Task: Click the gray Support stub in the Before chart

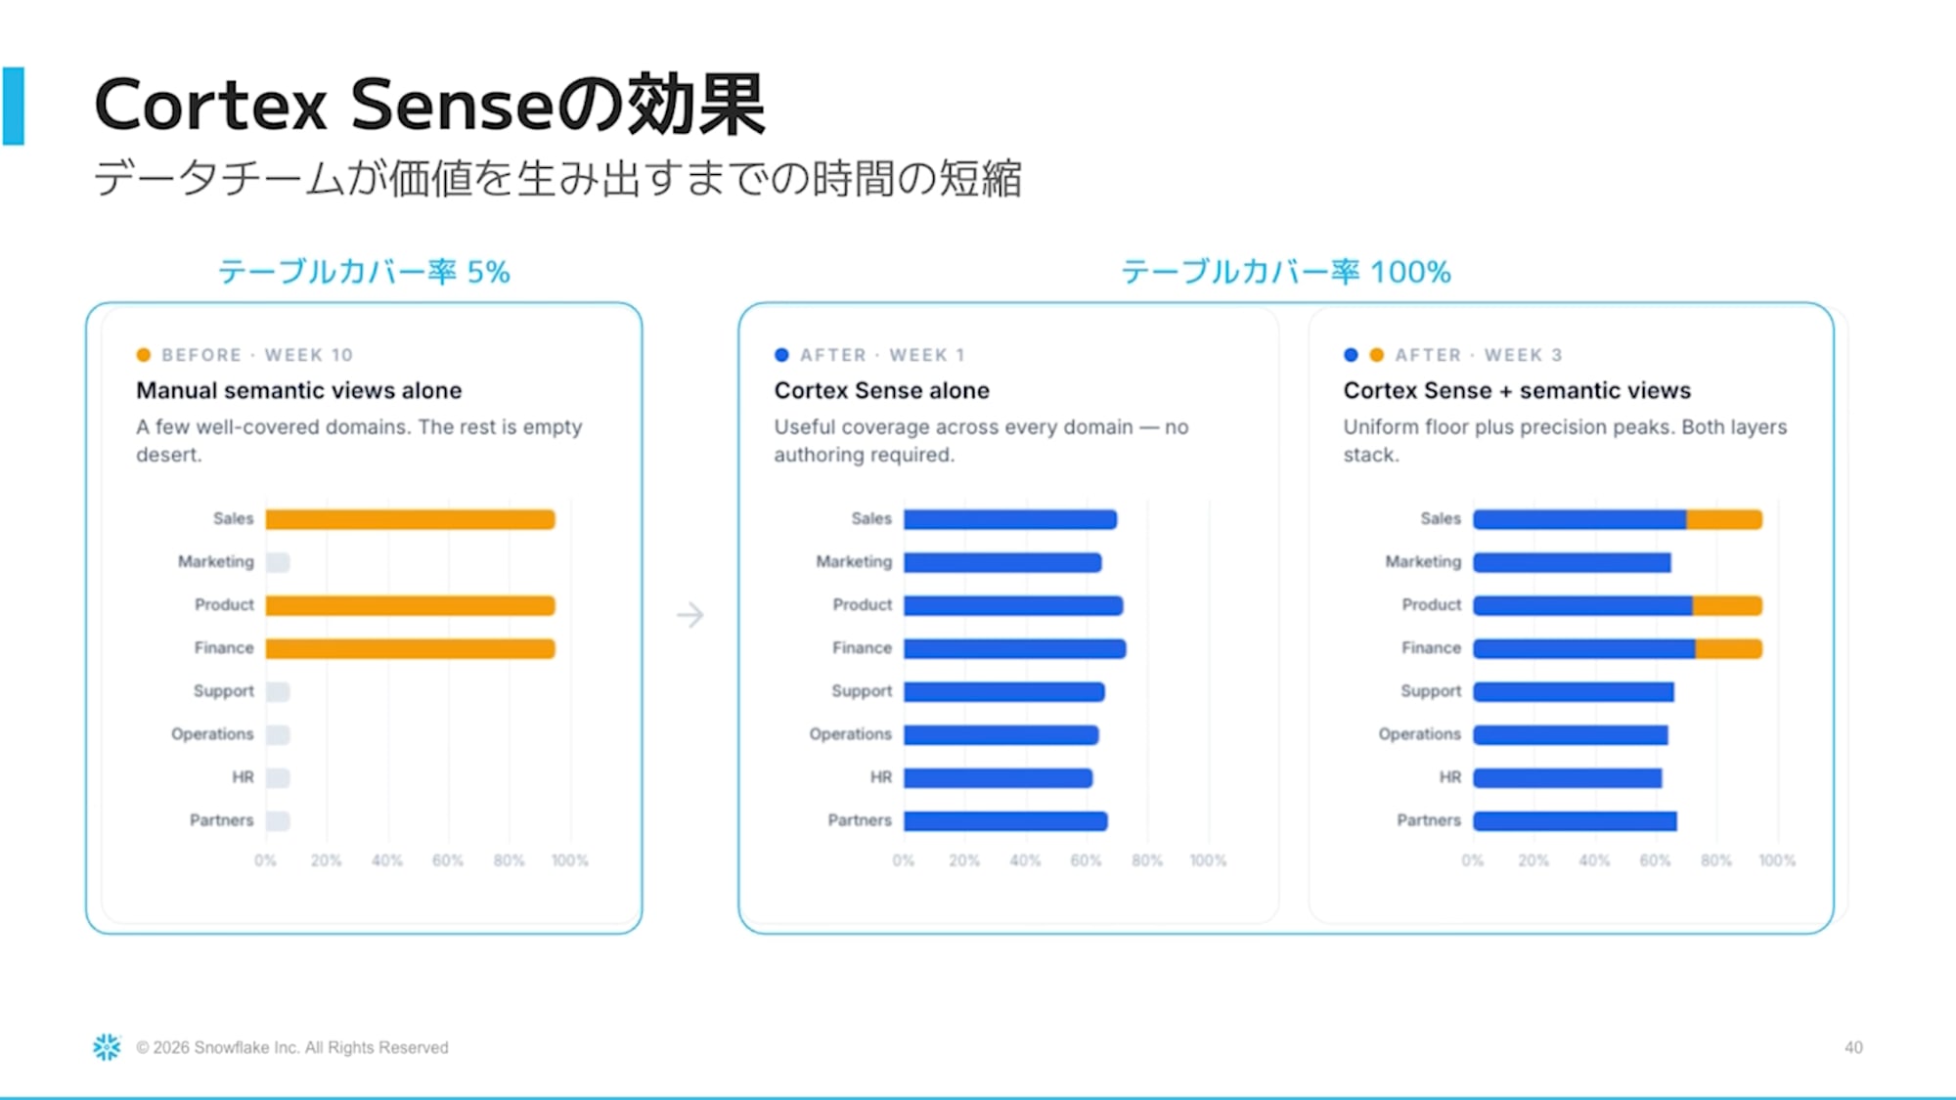Action: pos(278,691)
